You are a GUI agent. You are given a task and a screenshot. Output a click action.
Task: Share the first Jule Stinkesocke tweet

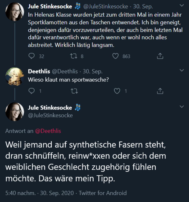(x=160, y=56)
